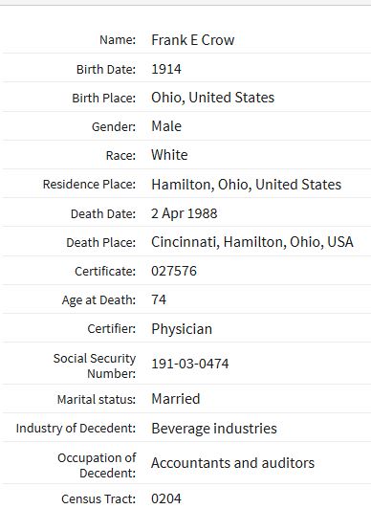The image size is (371, 509).
Task: Click the Occupation of Decedent label
Action: [x=97, y=465]
